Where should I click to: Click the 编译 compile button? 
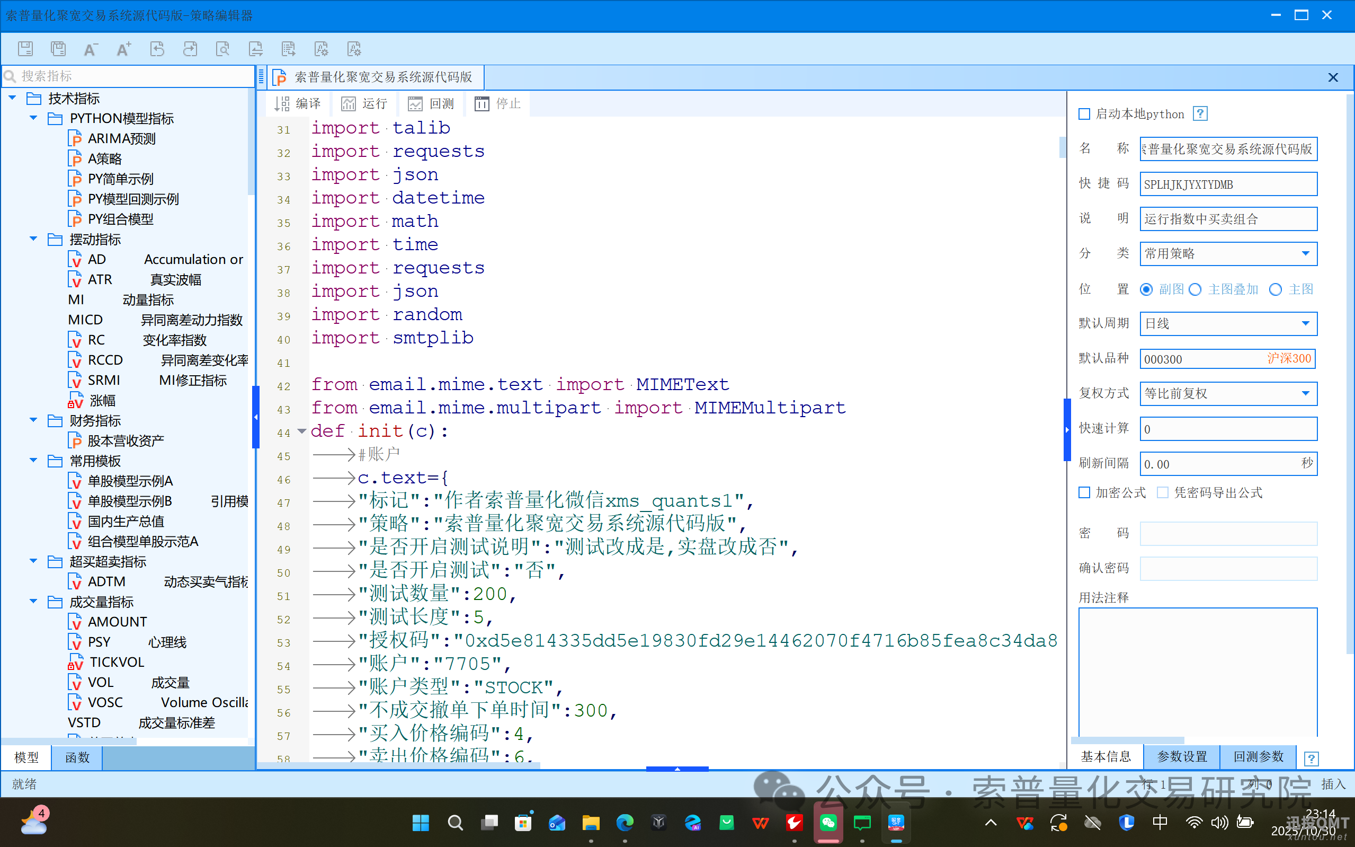point(298,104)
